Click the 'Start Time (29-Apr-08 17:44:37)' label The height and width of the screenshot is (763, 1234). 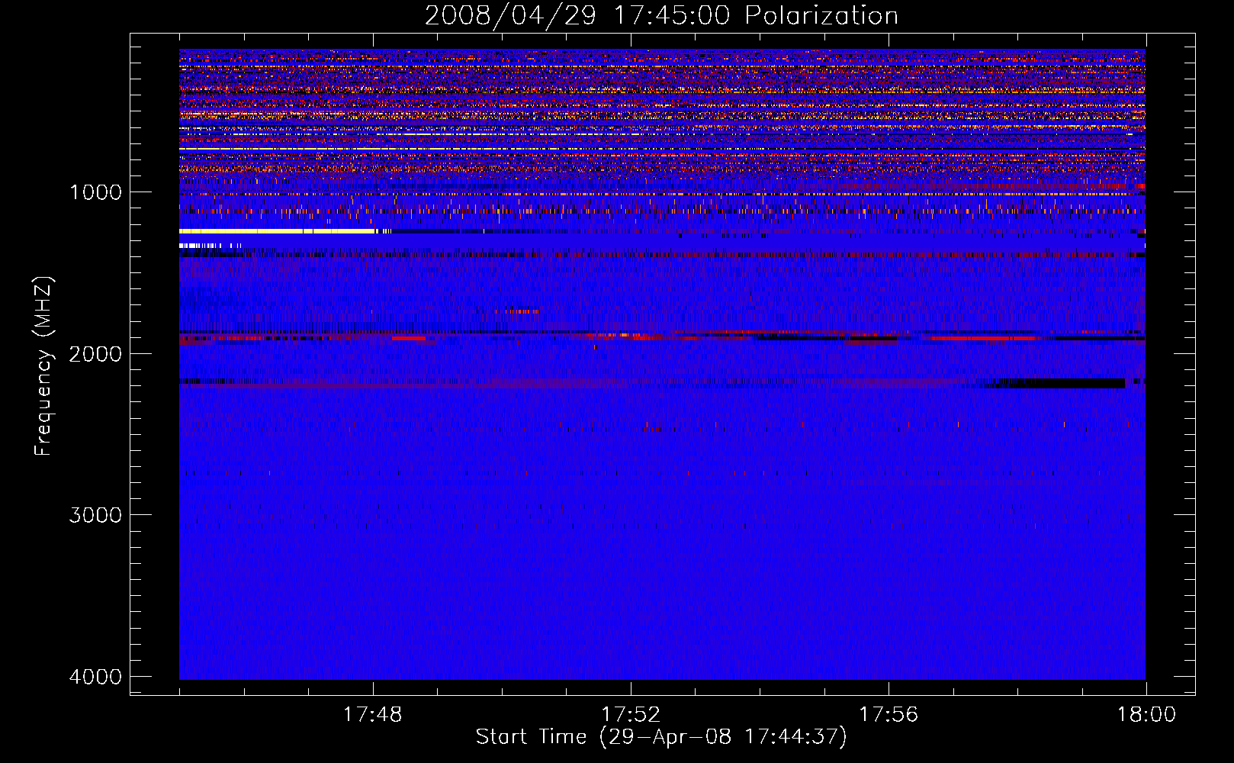click(661, 737)
